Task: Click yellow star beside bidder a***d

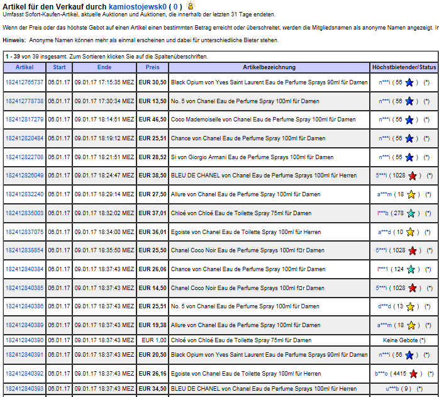Action: (x=410, y=232)
